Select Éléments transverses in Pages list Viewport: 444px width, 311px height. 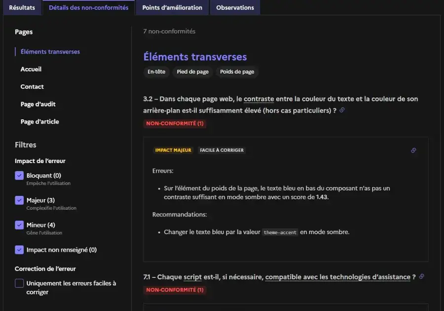pyautogui.click(x=50, y=52)
